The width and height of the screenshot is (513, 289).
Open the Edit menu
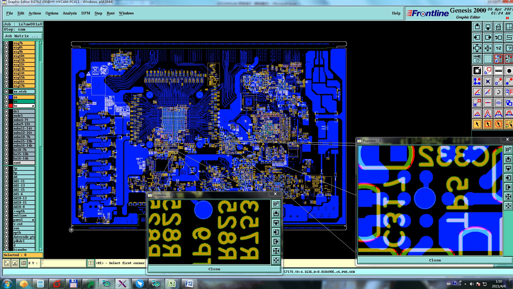tap(21, 13)
